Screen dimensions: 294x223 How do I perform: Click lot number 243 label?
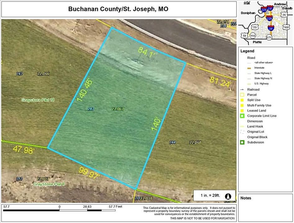point(91,109)
